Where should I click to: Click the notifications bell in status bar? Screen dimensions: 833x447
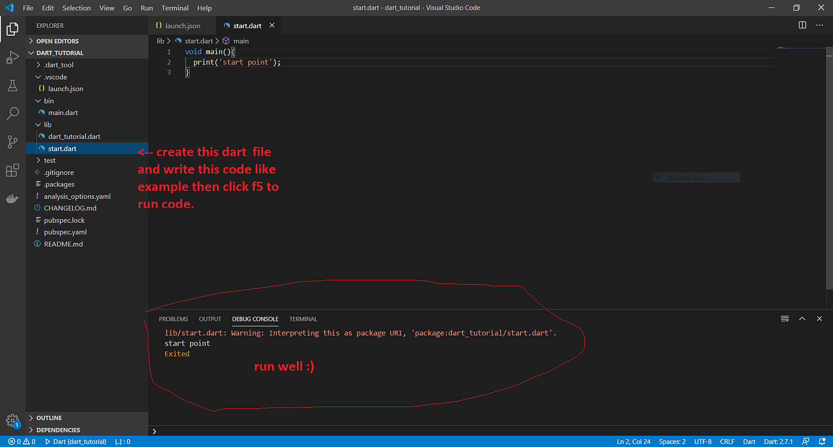[x=823, y=441]
